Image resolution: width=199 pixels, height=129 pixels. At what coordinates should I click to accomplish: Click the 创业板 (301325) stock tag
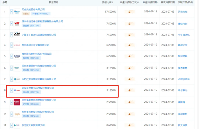pyautogui.click(x=31, y=70)
